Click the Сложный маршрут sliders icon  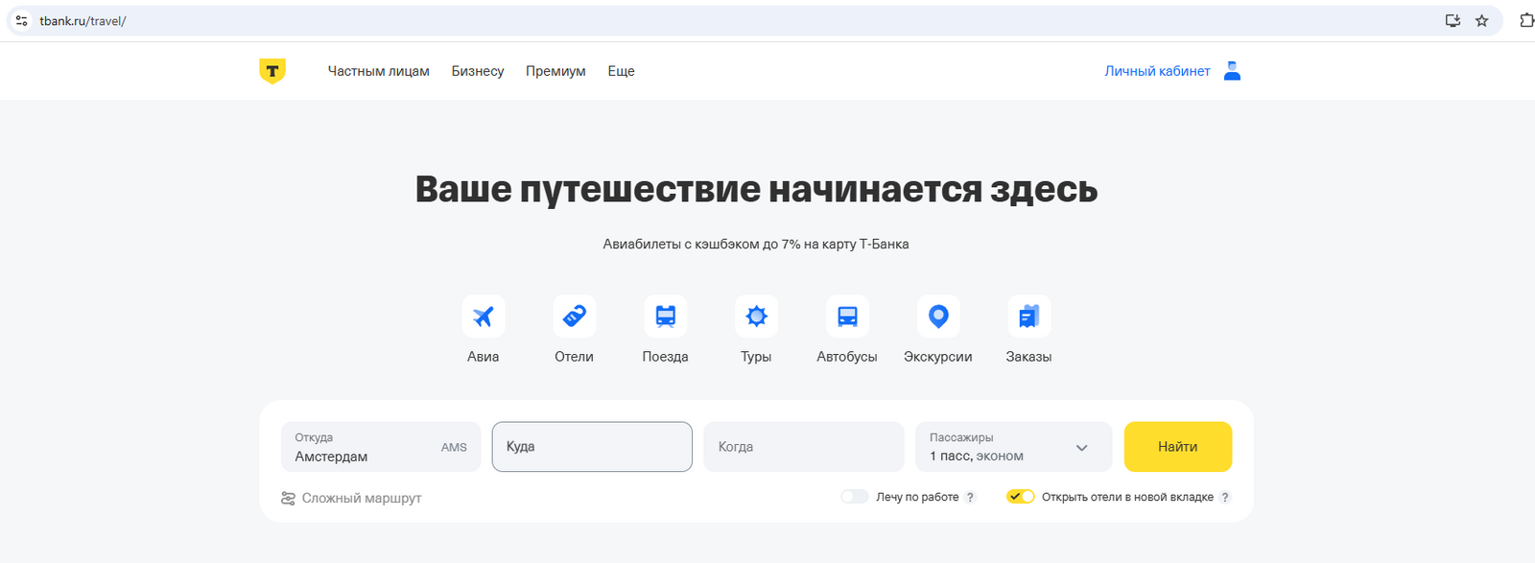tap(288, 498)
